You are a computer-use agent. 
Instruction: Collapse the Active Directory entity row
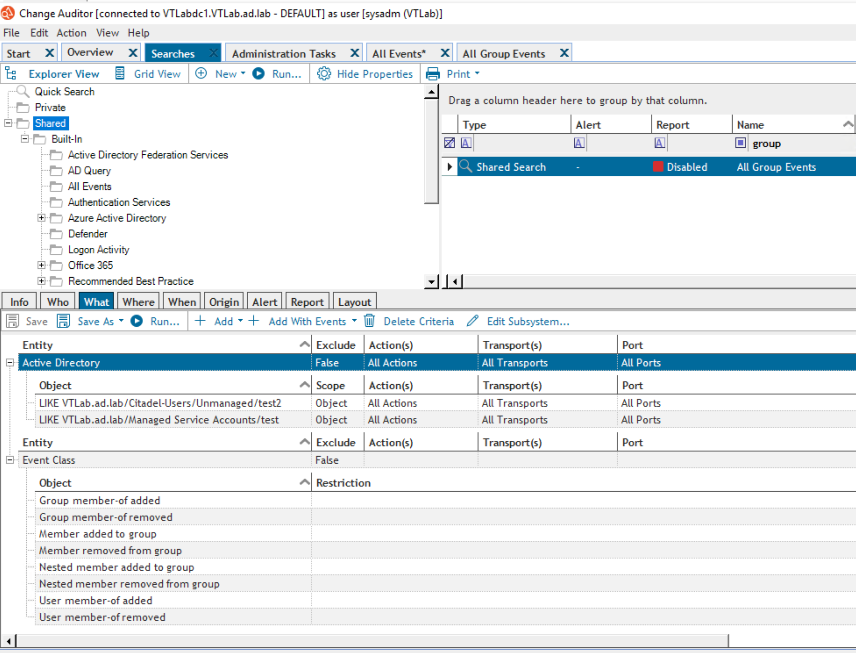tap(10, 363)
